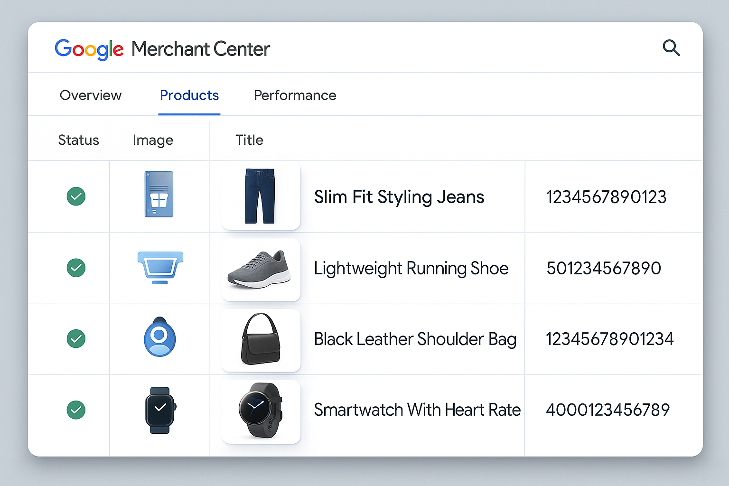This screenshot has height=486, width=729.
Task: Click the blue monitor icon in Running Shoe row
Action: click(x=160, y=267)
